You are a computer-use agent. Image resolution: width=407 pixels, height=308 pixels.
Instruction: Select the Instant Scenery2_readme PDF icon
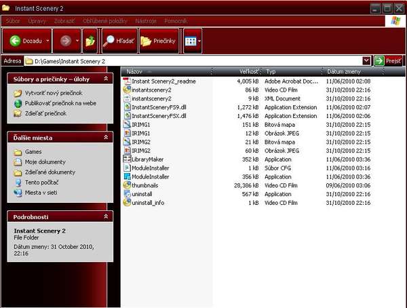127,81
